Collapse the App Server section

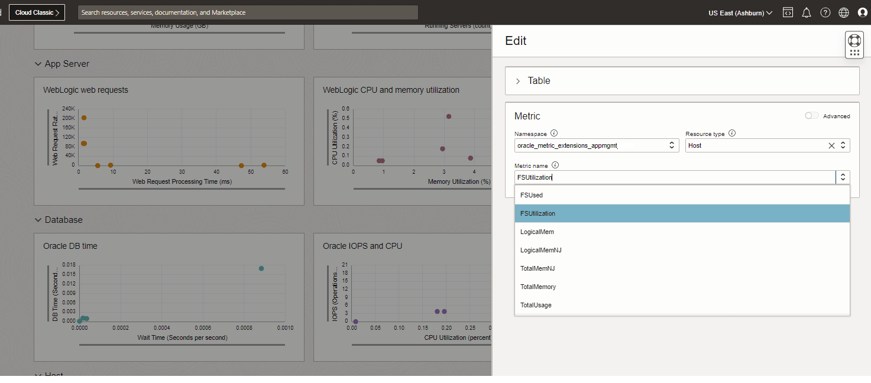point(38,64)
